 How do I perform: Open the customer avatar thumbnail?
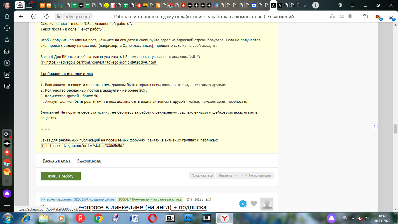(x=267, y=204)
